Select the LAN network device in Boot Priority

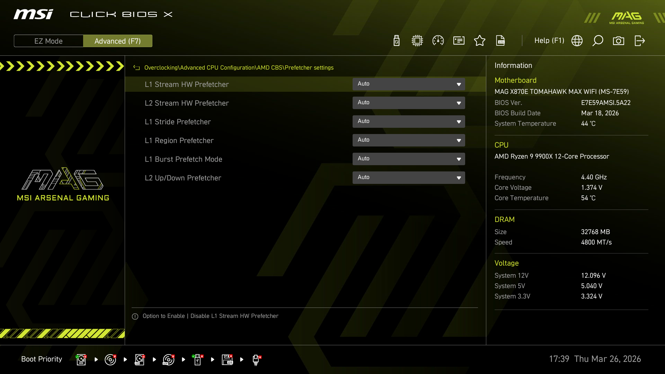256,359
